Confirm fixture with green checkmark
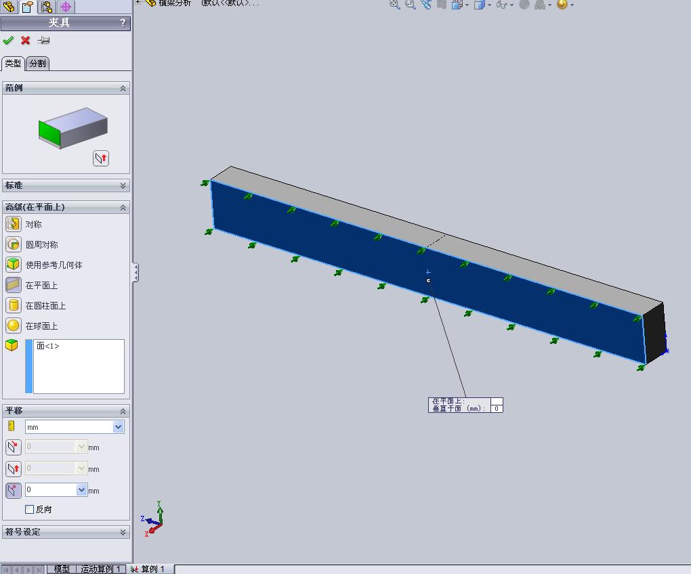Image resolution: width=691 pixels, height=574 pixels. coord(8,41)
